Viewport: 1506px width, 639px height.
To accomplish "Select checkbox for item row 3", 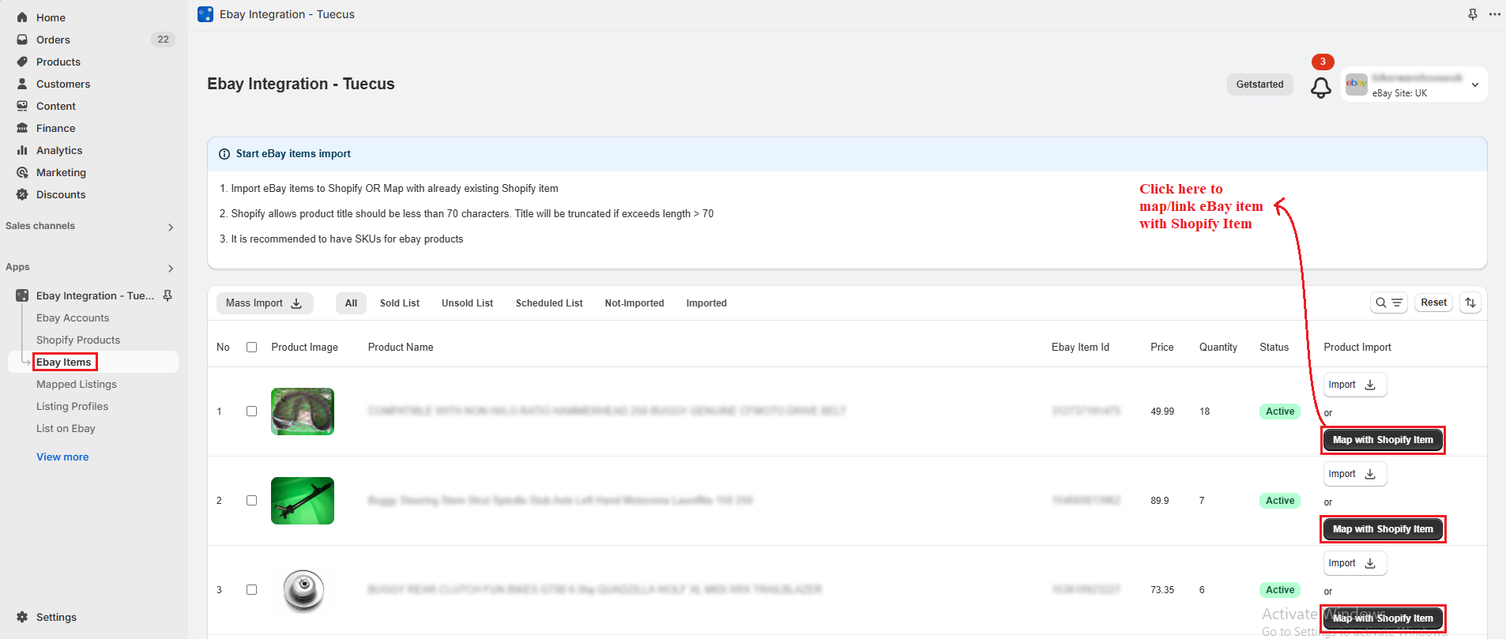I will pyautogui.click(x=251, y=589).
